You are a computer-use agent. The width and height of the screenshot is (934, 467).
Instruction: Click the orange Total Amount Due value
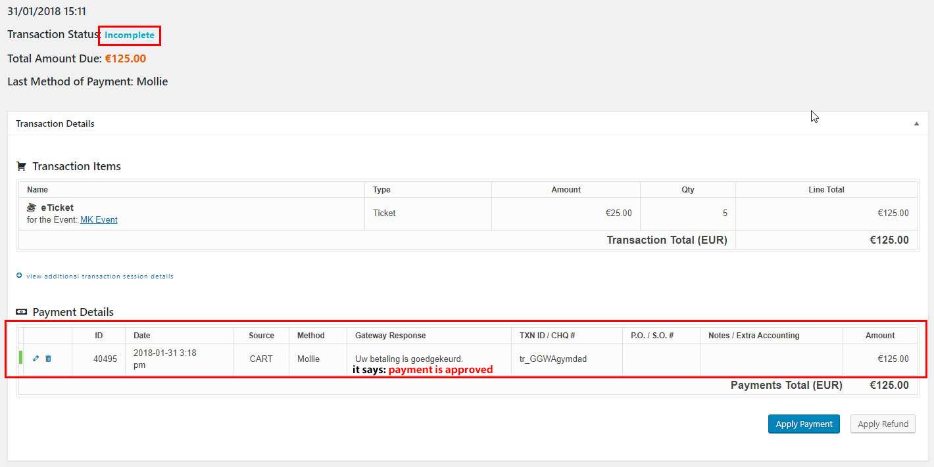click(x=125, y=58)
